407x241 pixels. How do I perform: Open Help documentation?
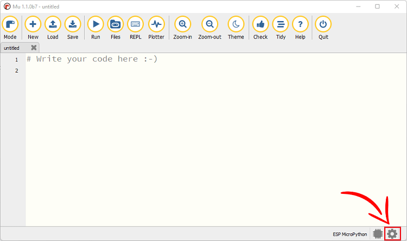coord(300,28)
